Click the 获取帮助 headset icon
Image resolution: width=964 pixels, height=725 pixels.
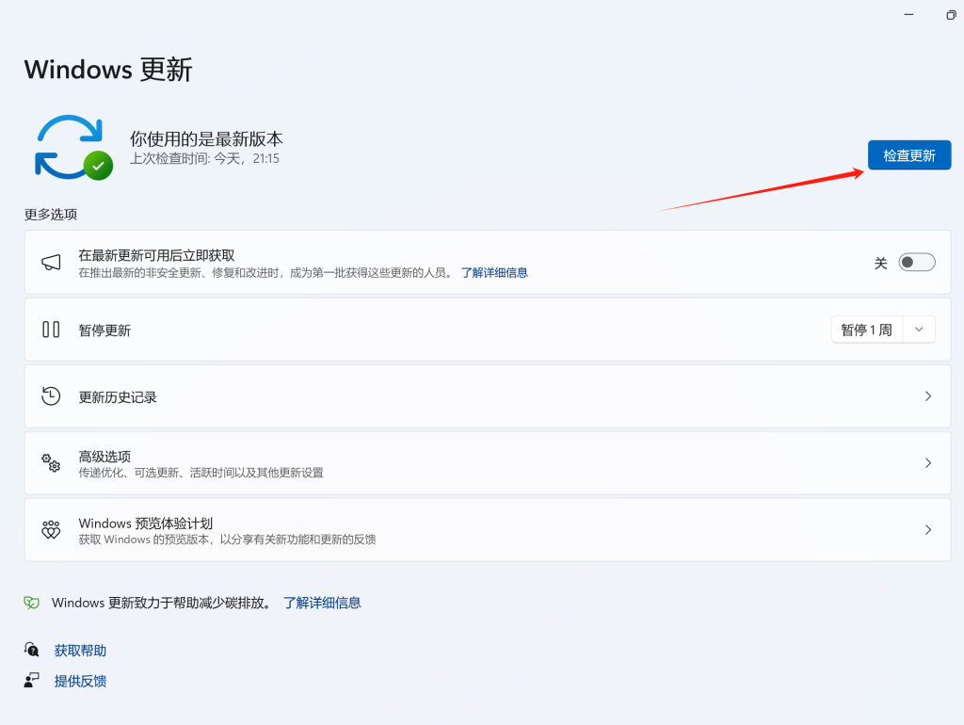[x=29, y=650]
